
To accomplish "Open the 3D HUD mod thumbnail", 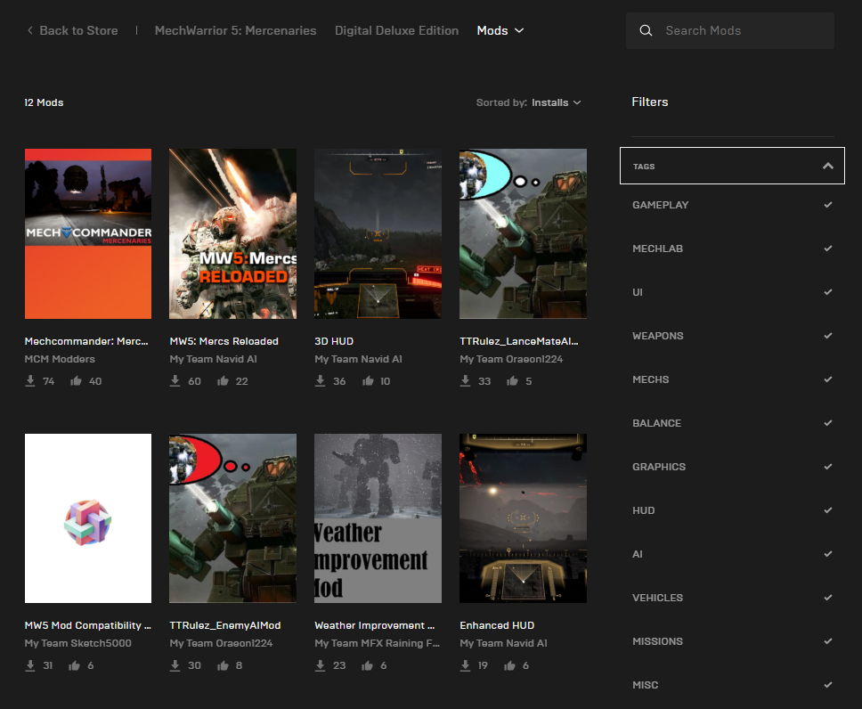I will click(378, 233).
